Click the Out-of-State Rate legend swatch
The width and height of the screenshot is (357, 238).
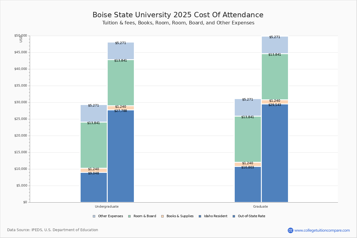(234, 216)
